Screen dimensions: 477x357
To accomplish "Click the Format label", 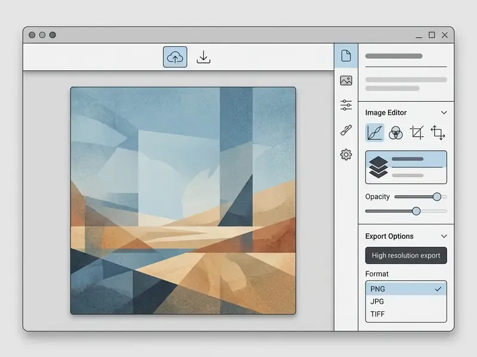I will (x=377, y=274).
